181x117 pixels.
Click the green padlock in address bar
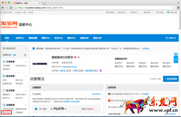[x=16, y=8]
